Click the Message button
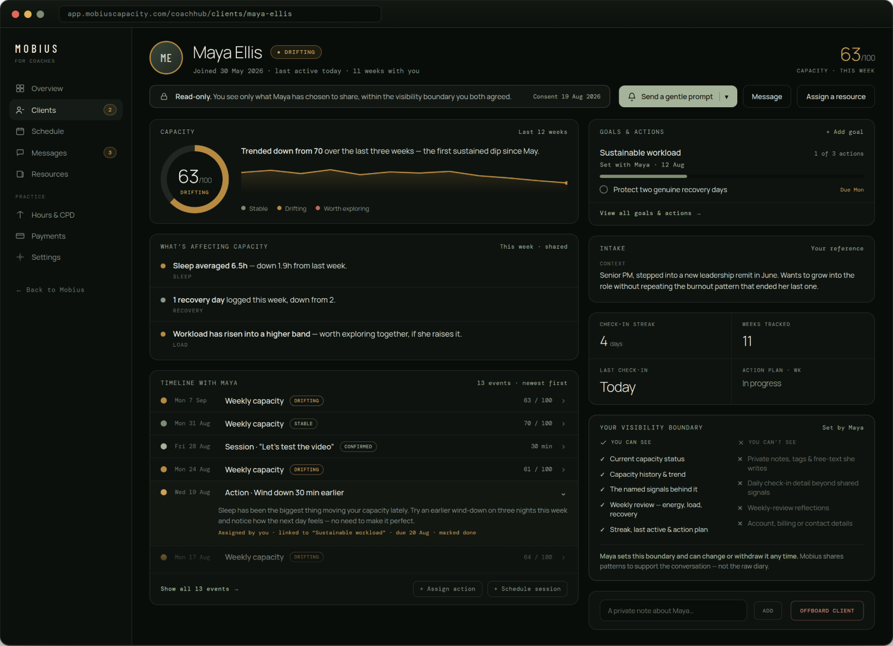The image size is (893, 646). click(x=767, y=96)
